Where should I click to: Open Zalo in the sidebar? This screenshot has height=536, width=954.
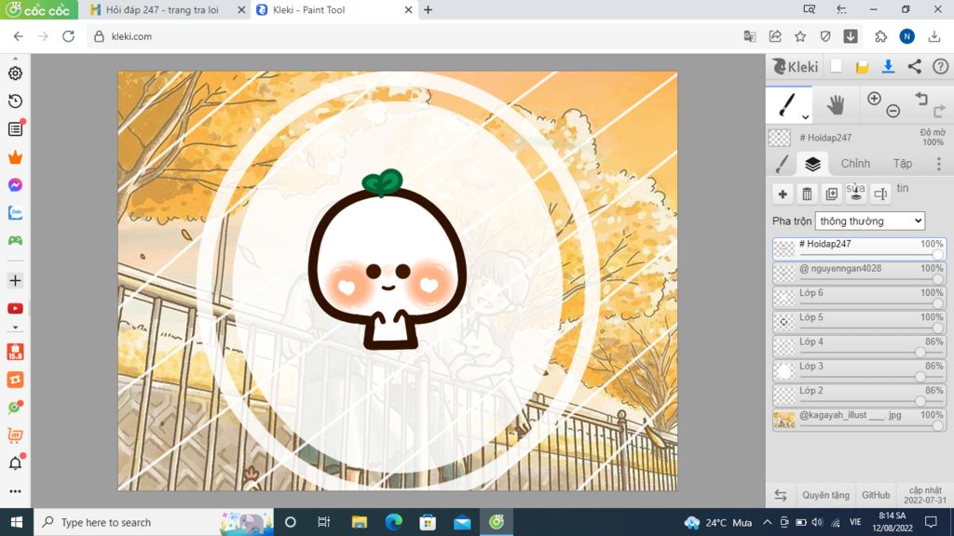click(x=15, y=213)
